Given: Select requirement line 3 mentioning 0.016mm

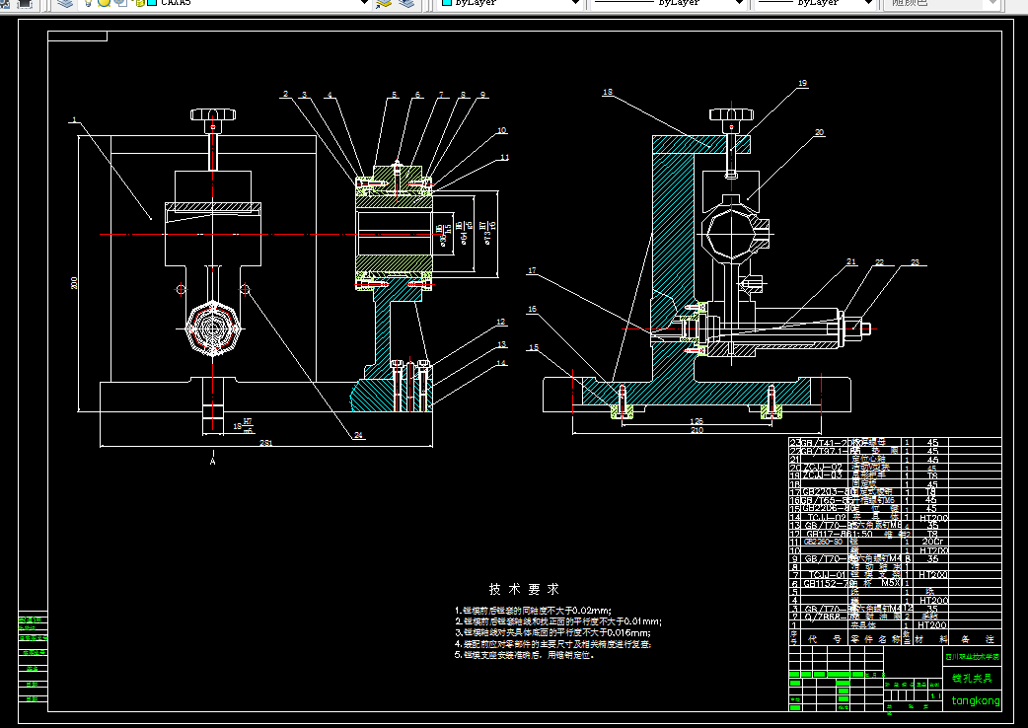Looking at the screenshot, I should point(552,632).
